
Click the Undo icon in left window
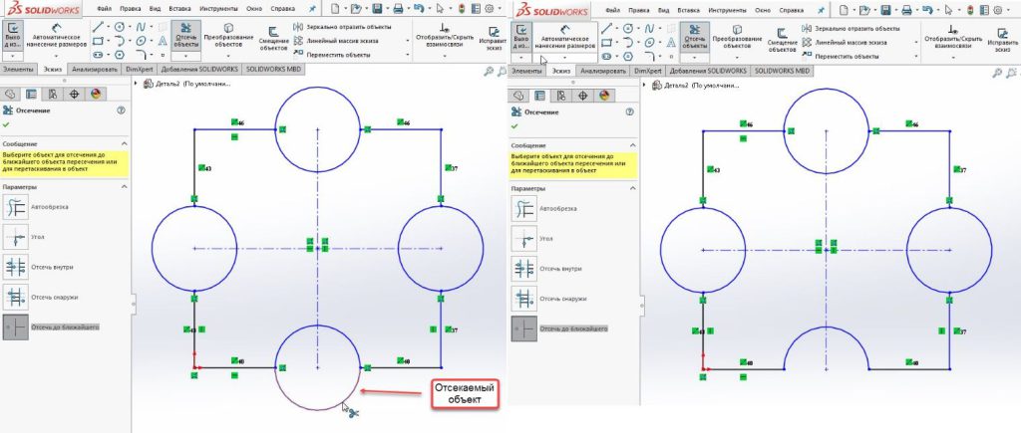418,9
